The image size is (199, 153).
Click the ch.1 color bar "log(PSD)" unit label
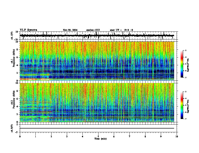point(188,65)
